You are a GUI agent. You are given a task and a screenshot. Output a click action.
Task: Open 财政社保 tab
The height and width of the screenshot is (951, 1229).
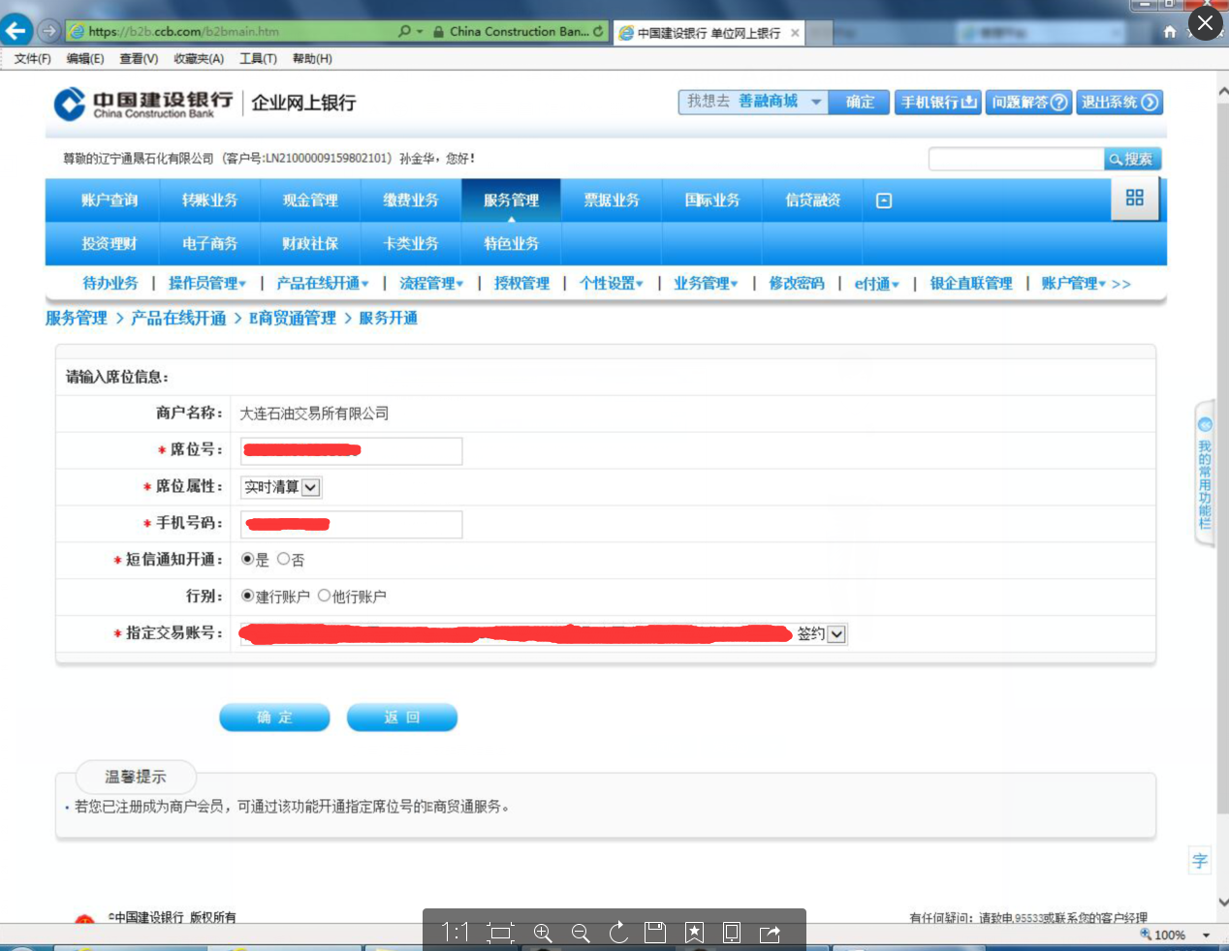[x=310, y=243]
